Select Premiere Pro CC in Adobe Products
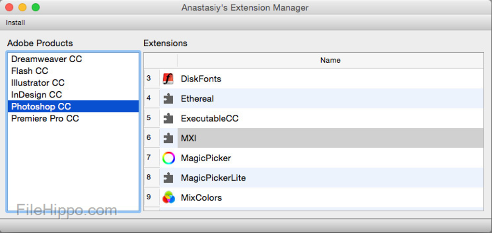 73,118
